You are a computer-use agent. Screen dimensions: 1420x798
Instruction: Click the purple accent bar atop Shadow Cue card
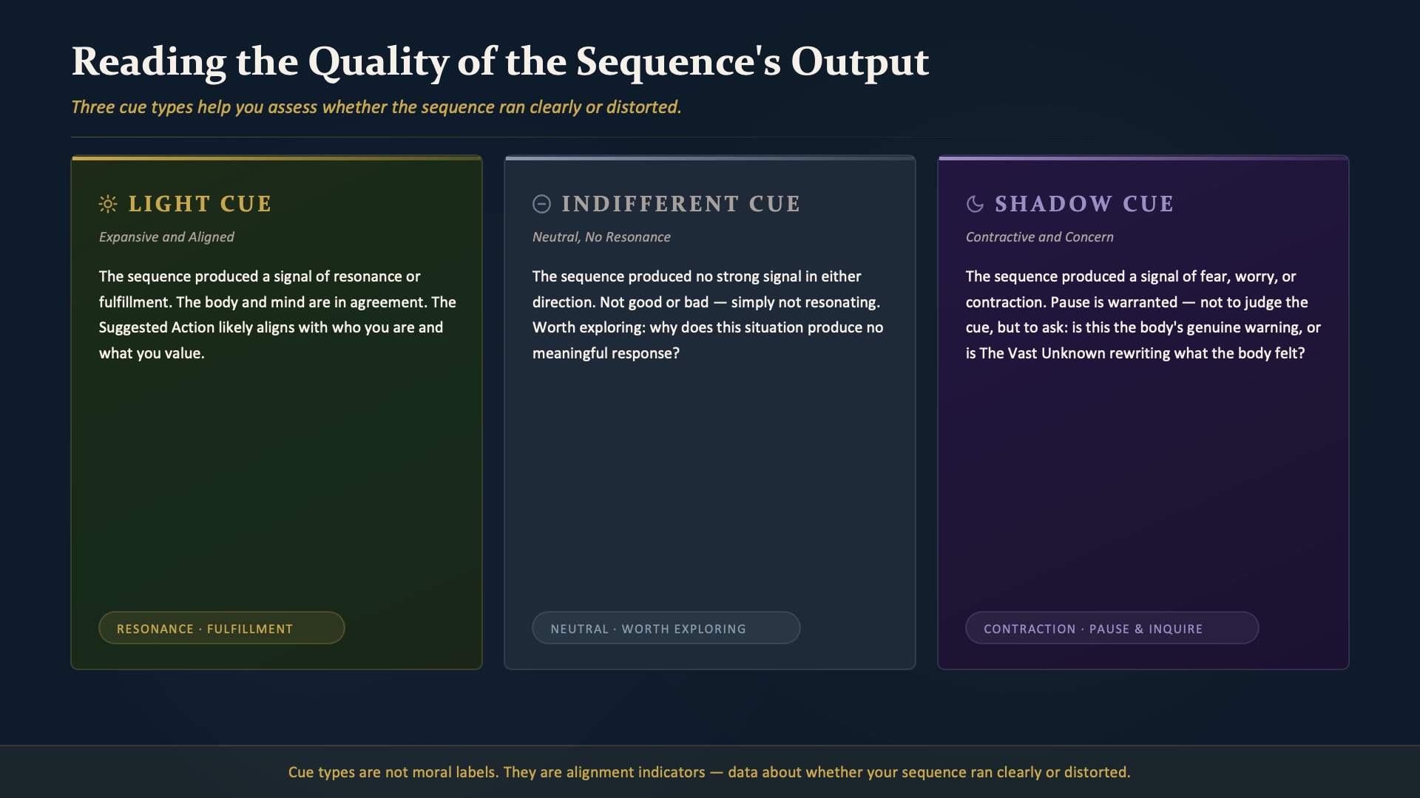[x=1143, y=158]
